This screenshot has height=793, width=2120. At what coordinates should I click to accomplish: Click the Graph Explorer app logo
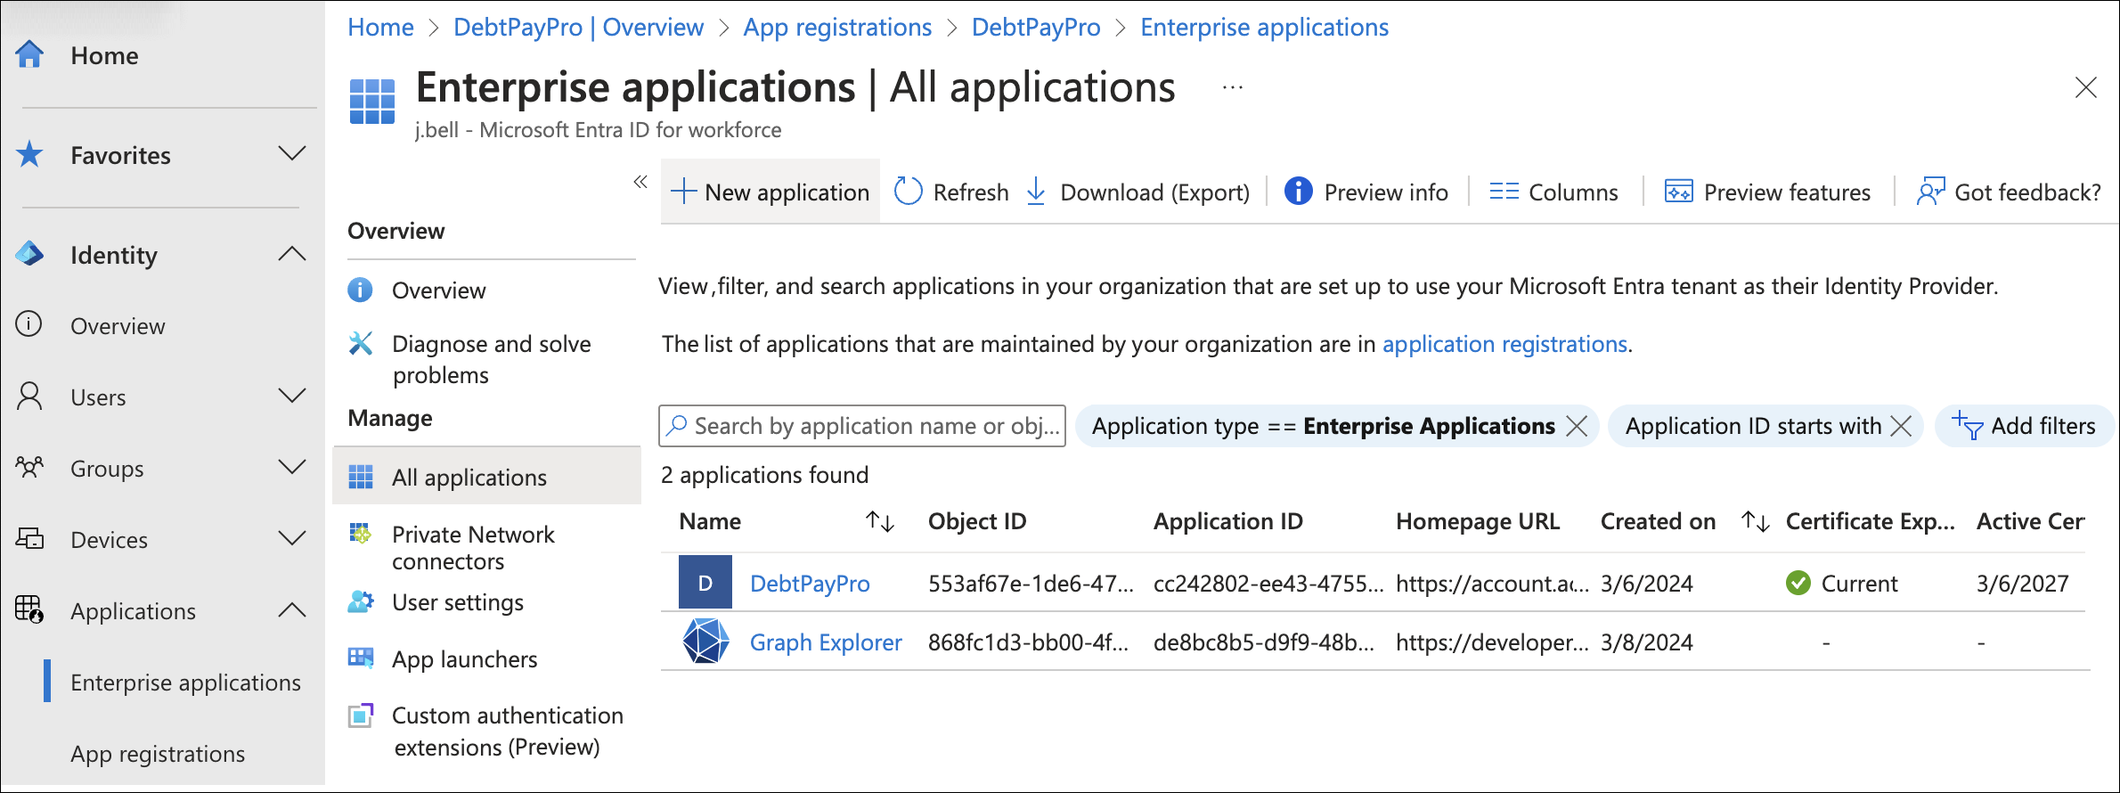705,641
